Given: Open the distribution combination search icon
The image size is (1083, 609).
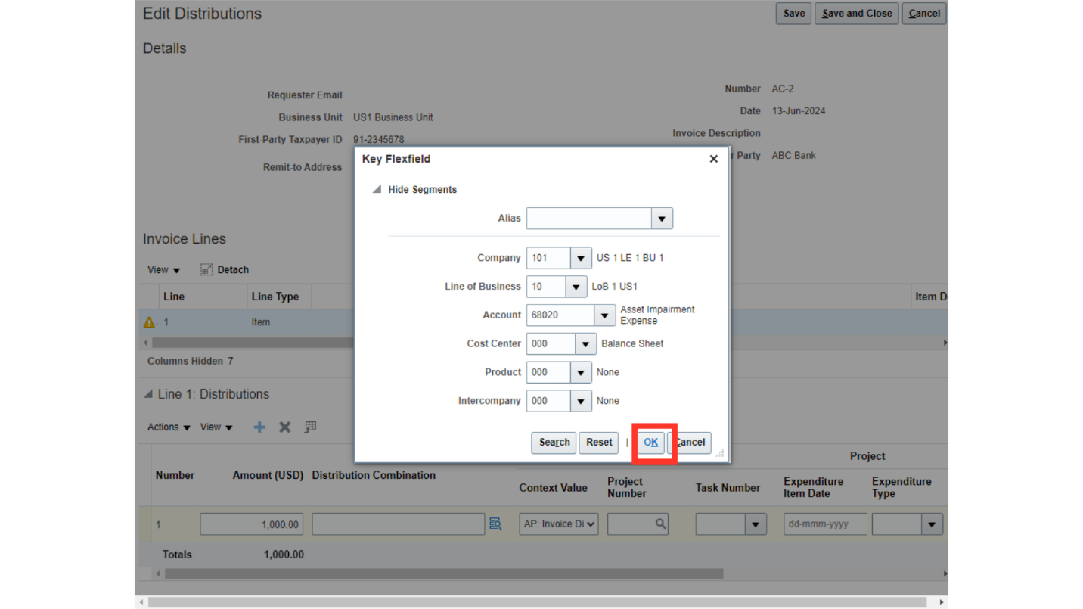Looking at the screenshot, I should coord(495,524).
